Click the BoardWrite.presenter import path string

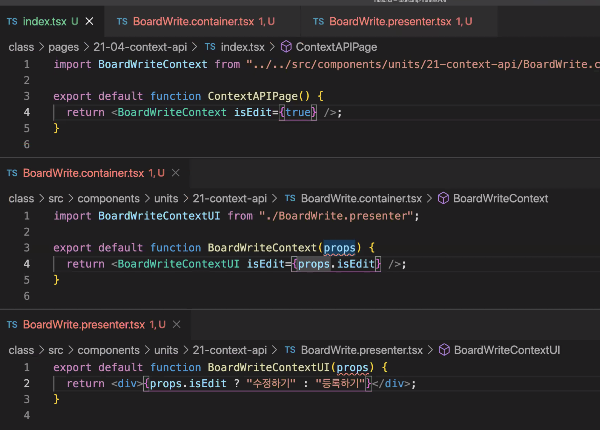[336, 216]
